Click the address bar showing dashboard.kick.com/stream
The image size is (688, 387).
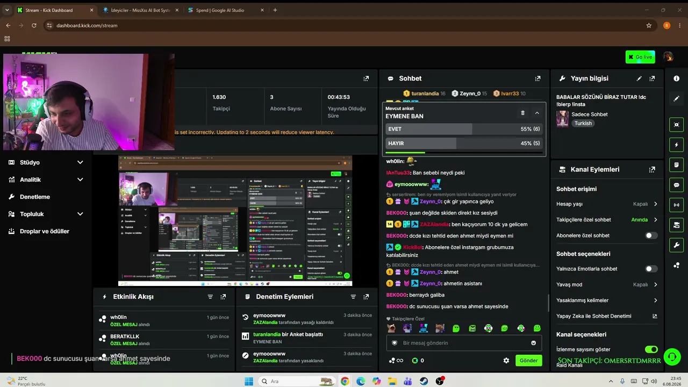click(344, 25)
